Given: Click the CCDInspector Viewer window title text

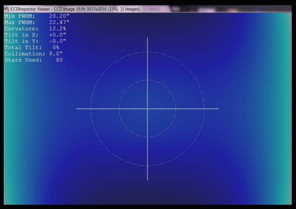Looking at the screenshot, I should 75,9.
